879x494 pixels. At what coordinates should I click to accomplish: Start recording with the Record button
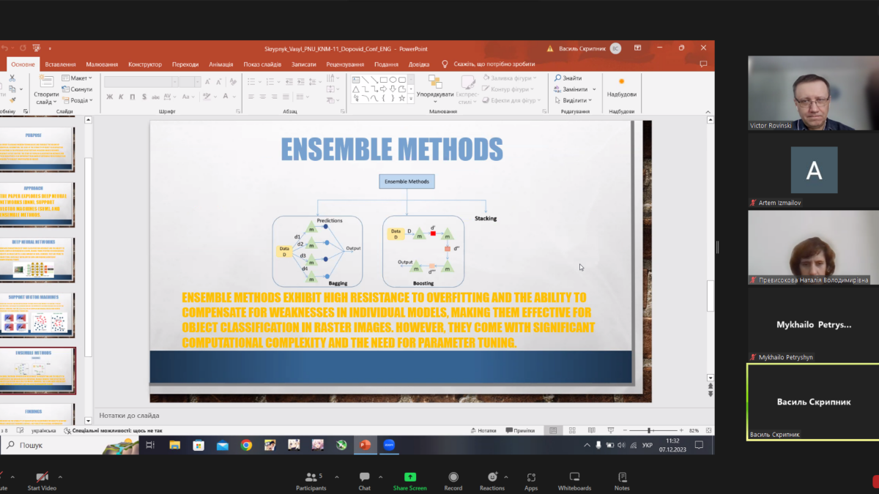(x=453, y=477)
